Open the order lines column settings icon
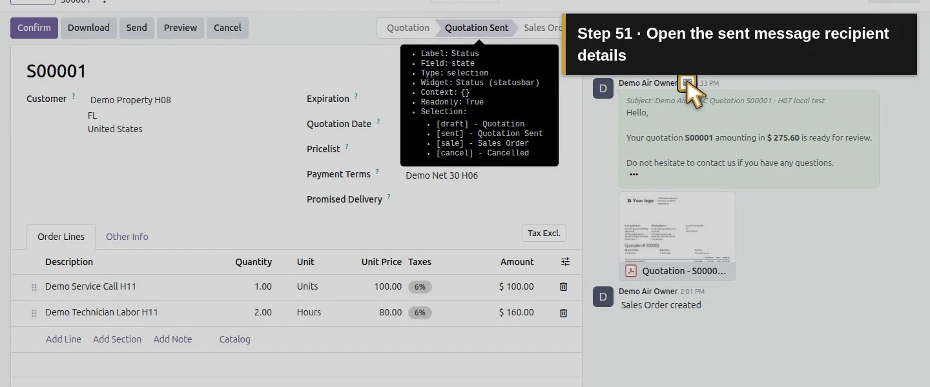 [565, 262]
